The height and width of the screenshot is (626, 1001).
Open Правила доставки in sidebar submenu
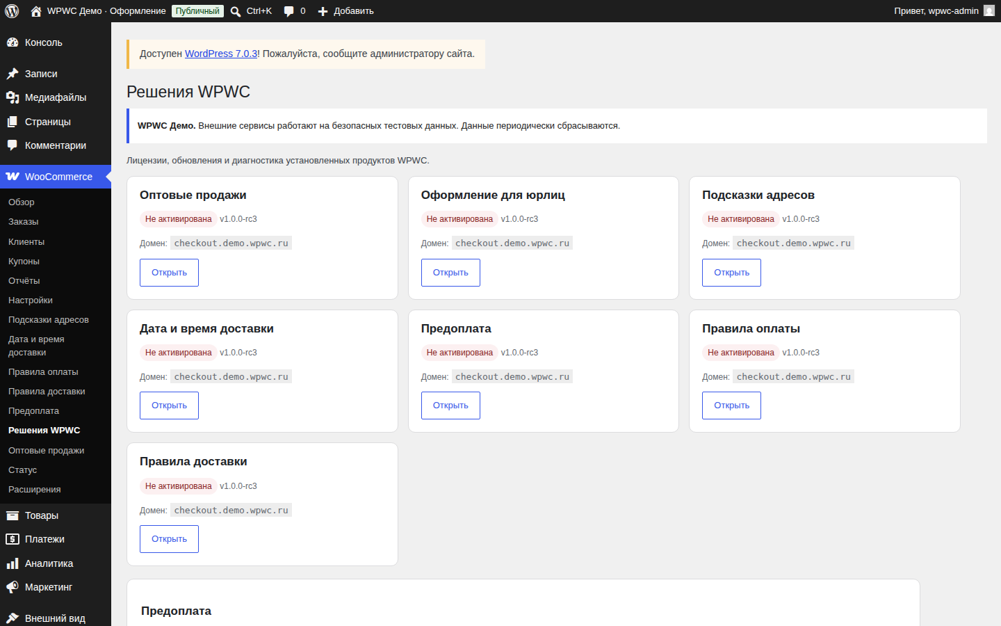pyautogui.click(x=47, y=392)
